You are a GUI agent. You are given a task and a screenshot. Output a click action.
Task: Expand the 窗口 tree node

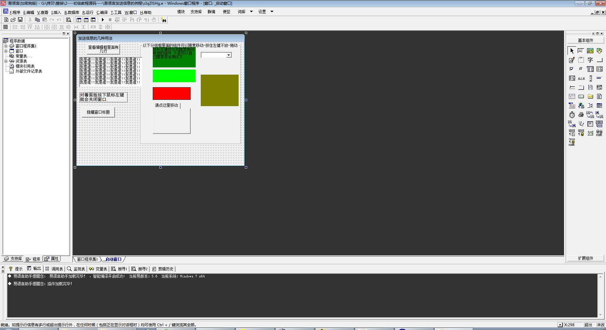(6, 51)
